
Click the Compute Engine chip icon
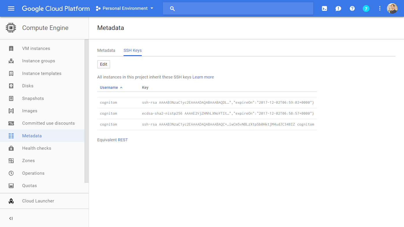(x=11, y=28)
